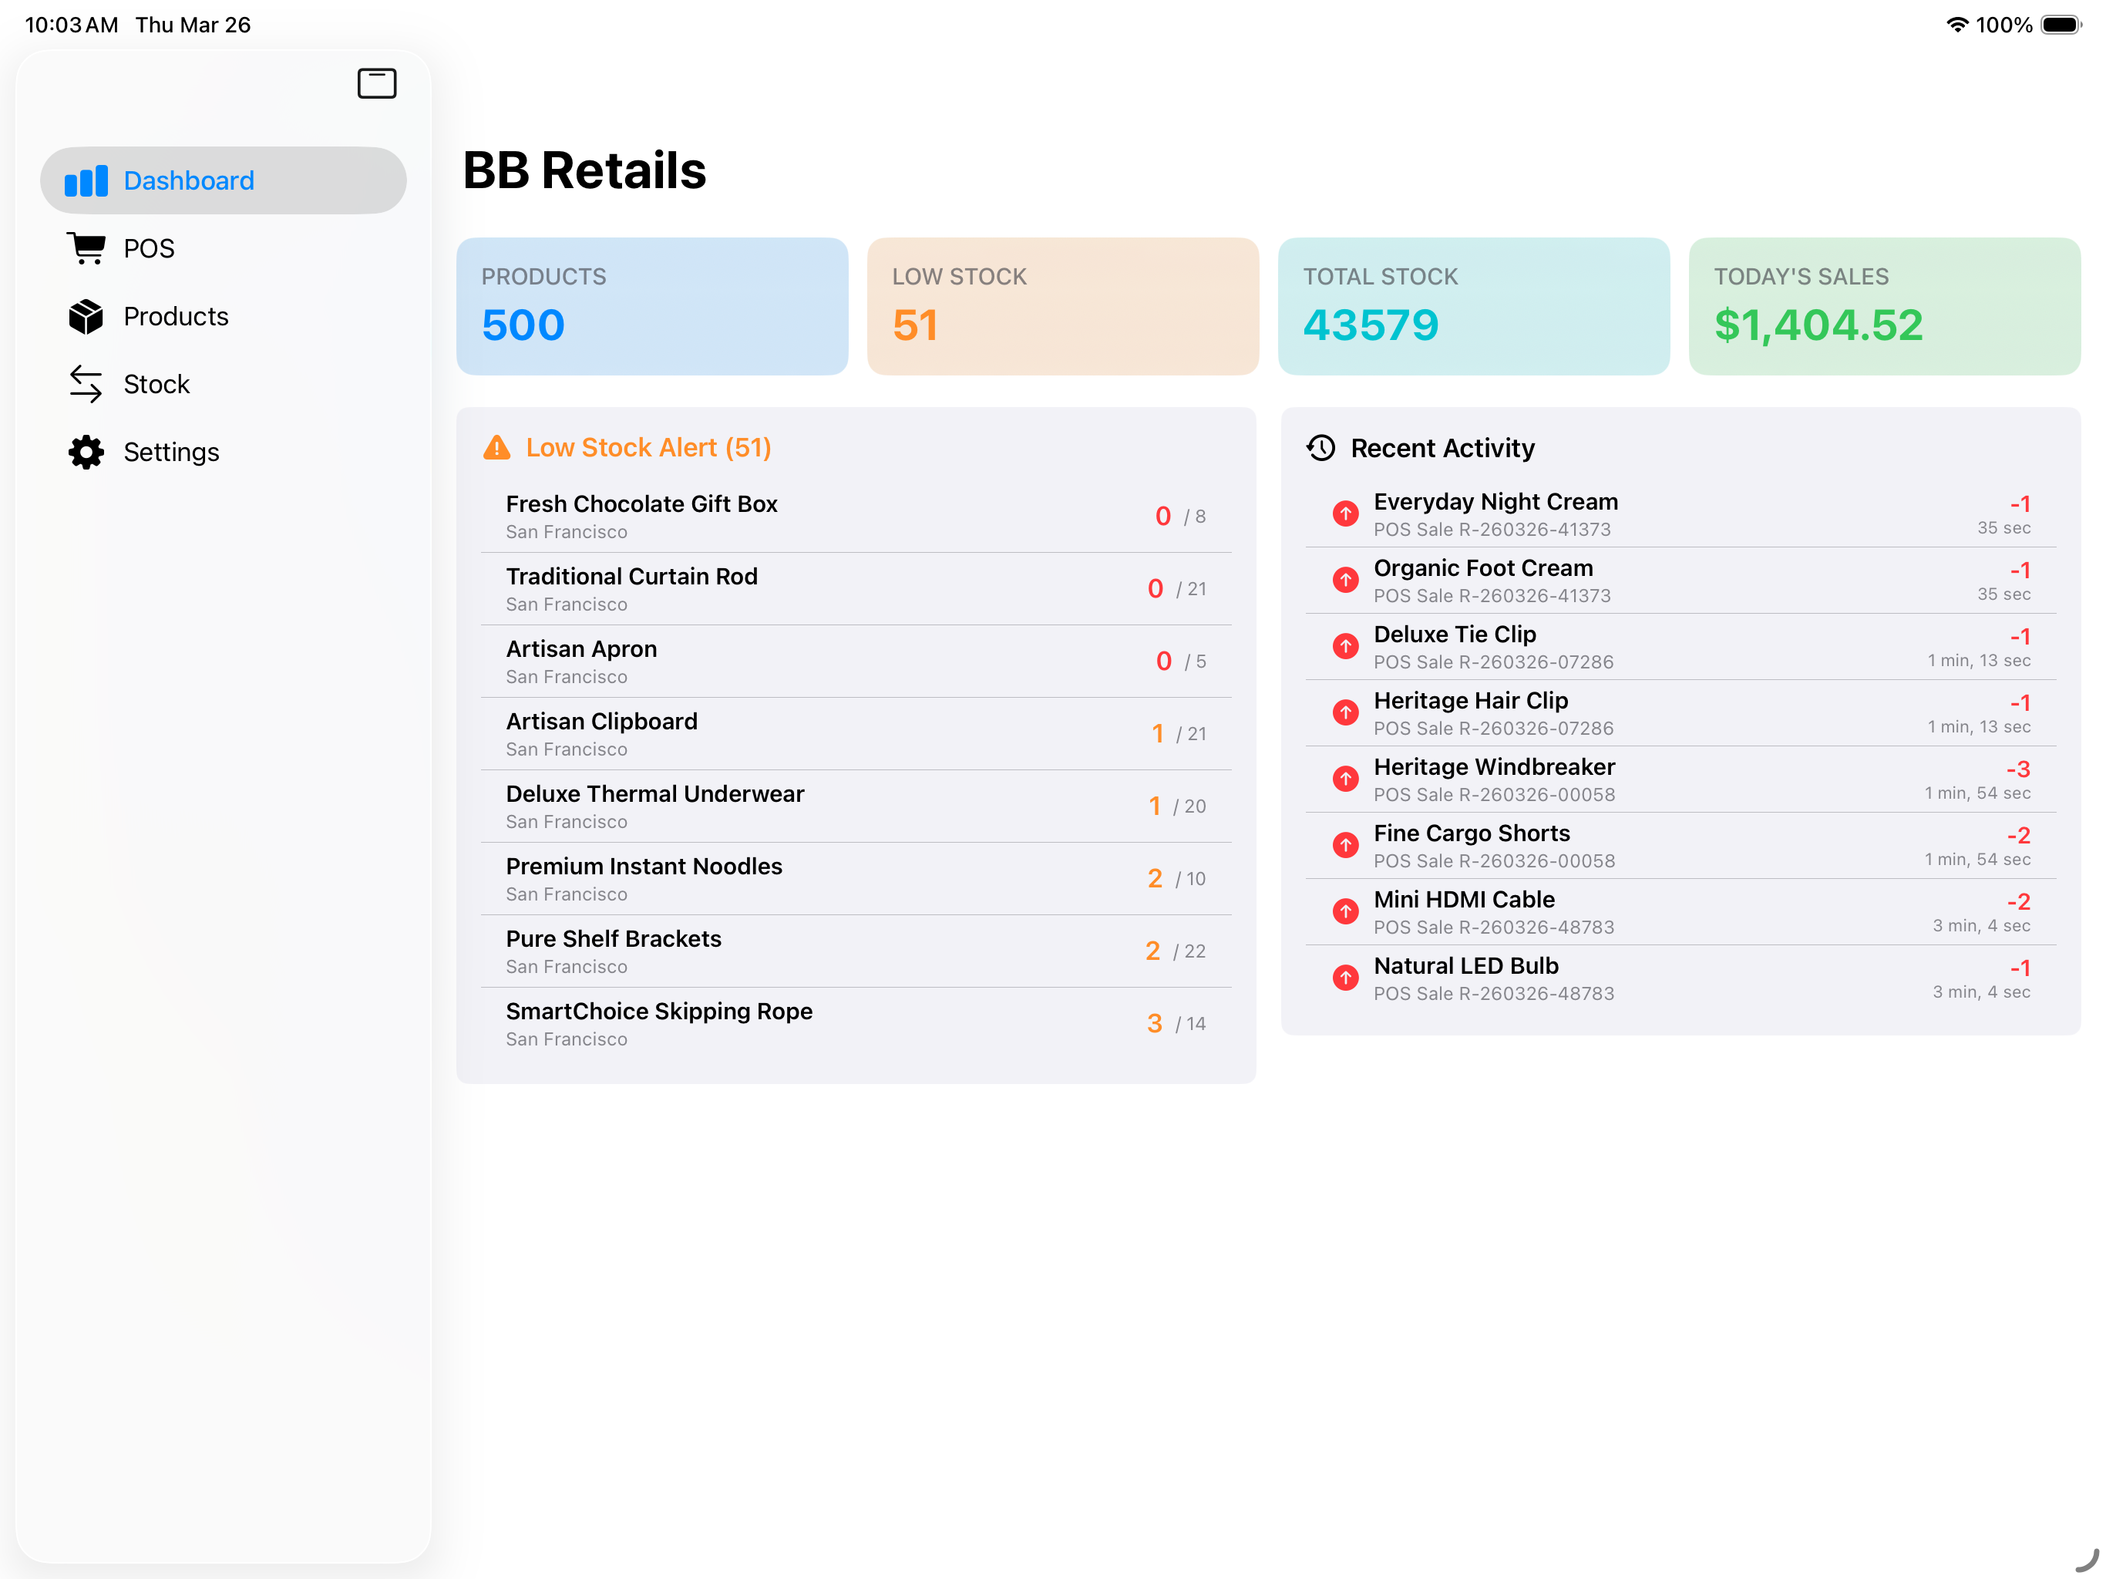Open Settings in the sidebar
The height and width of the screenshot is (1579, 2106).
(223, 451)
